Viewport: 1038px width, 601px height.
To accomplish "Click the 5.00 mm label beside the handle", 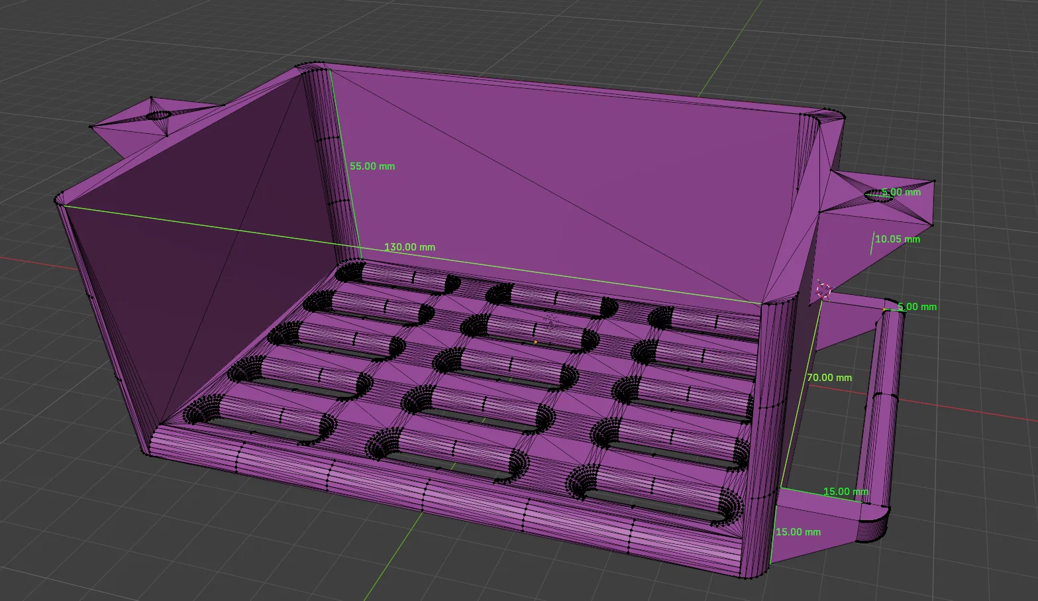I will (917, 307).
